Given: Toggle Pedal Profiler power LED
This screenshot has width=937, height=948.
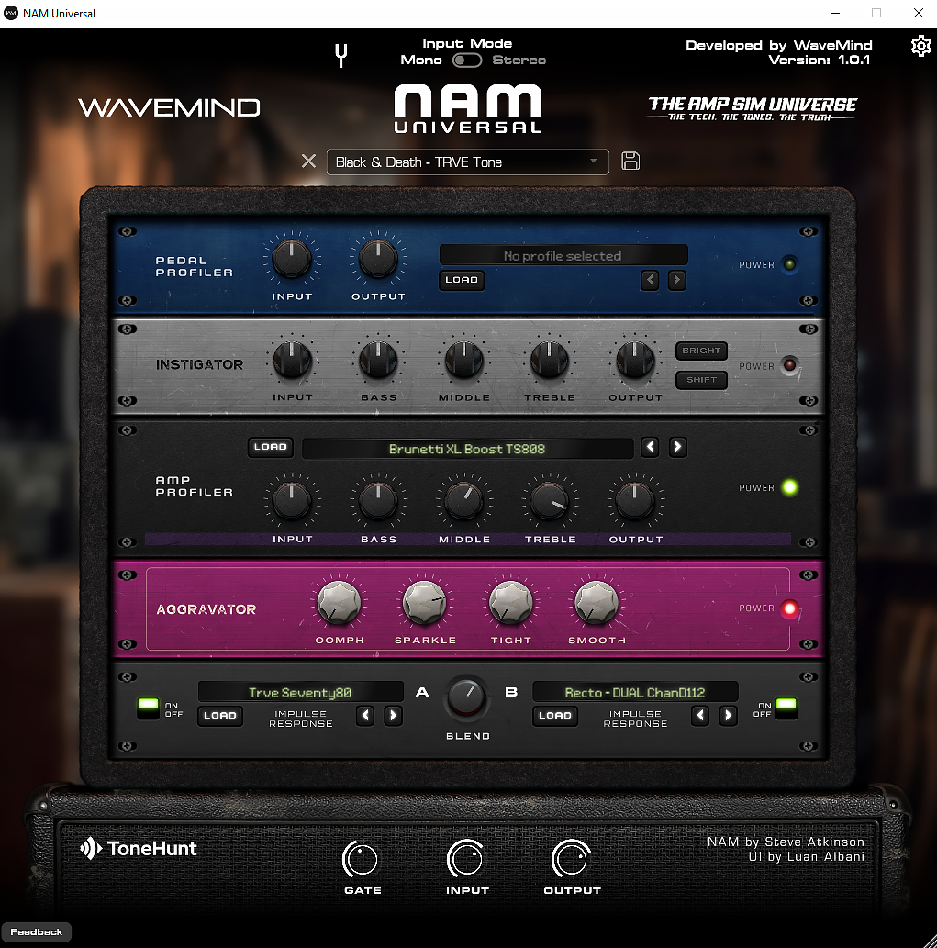Looking at the screenshot, I should point(789,264).
